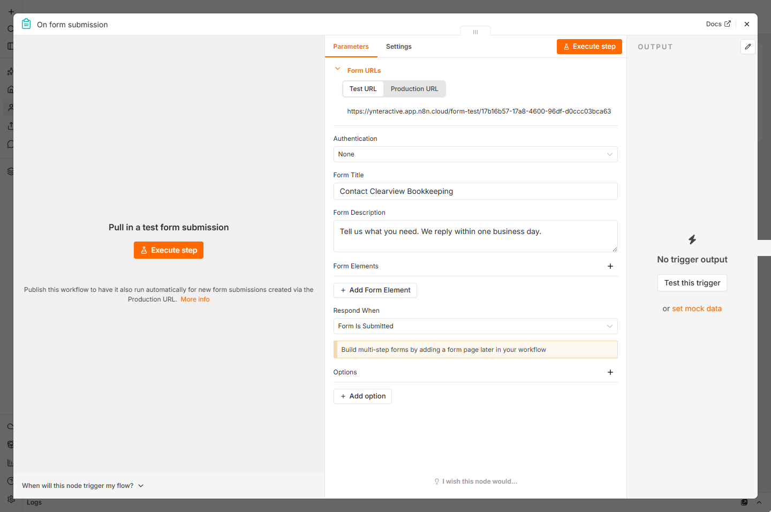Click the plus icon beside Form Elements
The width and height of the screenshot is (771, 512).
pyautogui.click(x=610, y=266)
